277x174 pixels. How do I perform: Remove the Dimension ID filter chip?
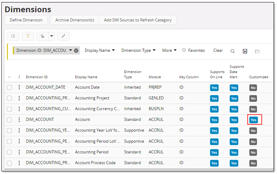pyautogui.click(x=76, y=50)
